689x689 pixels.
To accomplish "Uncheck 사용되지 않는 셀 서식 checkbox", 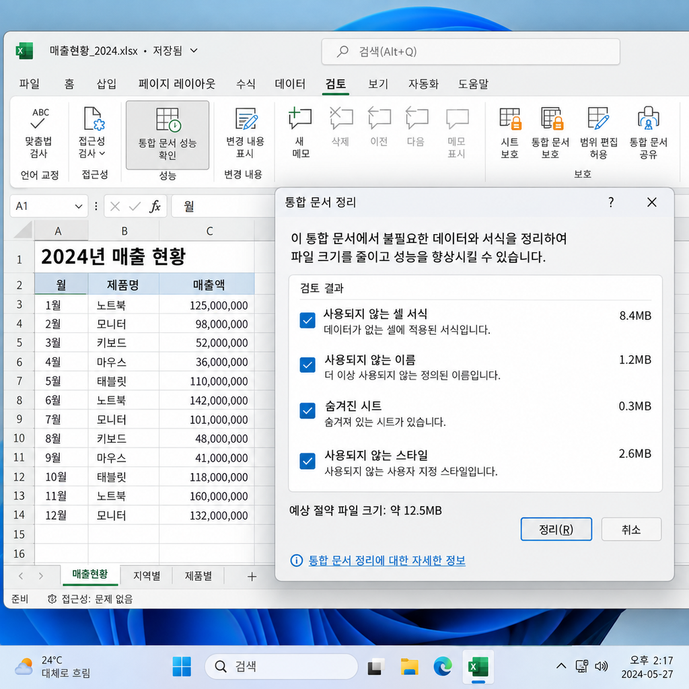I will (x=307, y=320).
